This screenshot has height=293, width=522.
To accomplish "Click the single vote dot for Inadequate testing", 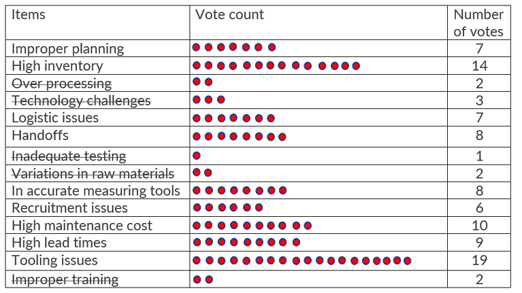I will [197, 156].
